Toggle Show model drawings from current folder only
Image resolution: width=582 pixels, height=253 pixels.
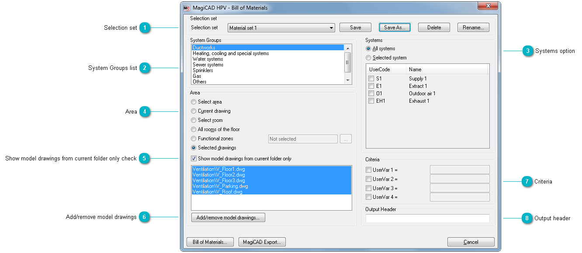pyautogui.click(x=194, y=159)
